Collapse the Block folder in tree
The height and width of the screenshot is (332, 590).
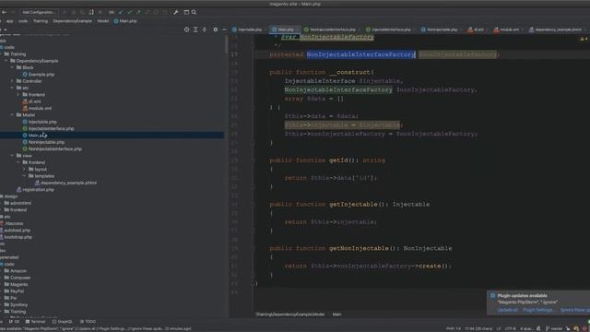tap(12, 67)
